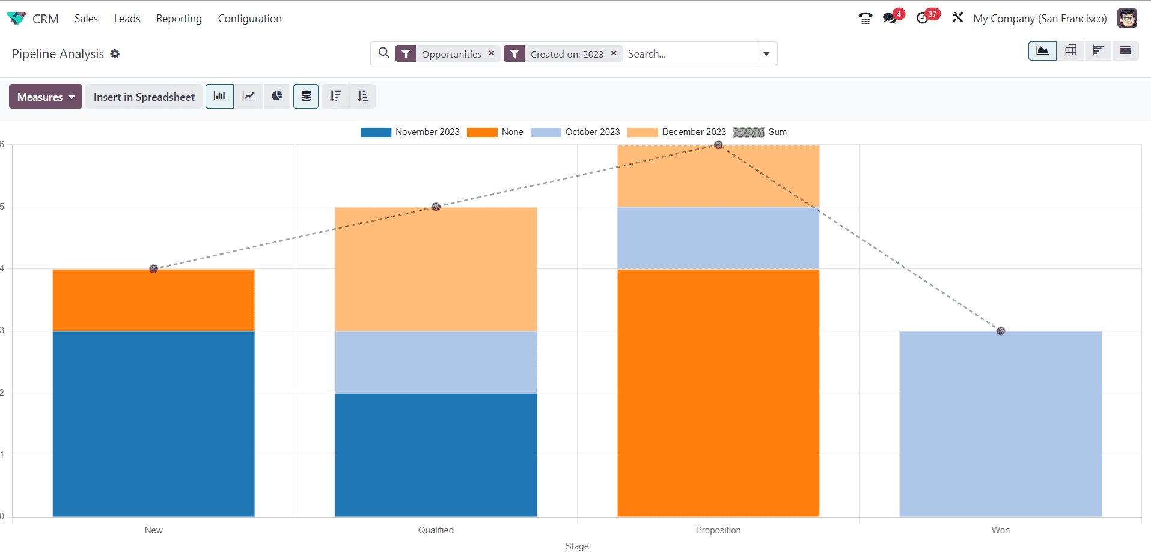Image resolution: width=1151 pixels, height=553 pixels.
Task: Open the search options dropdown arrow
Action: click(766, 54)
